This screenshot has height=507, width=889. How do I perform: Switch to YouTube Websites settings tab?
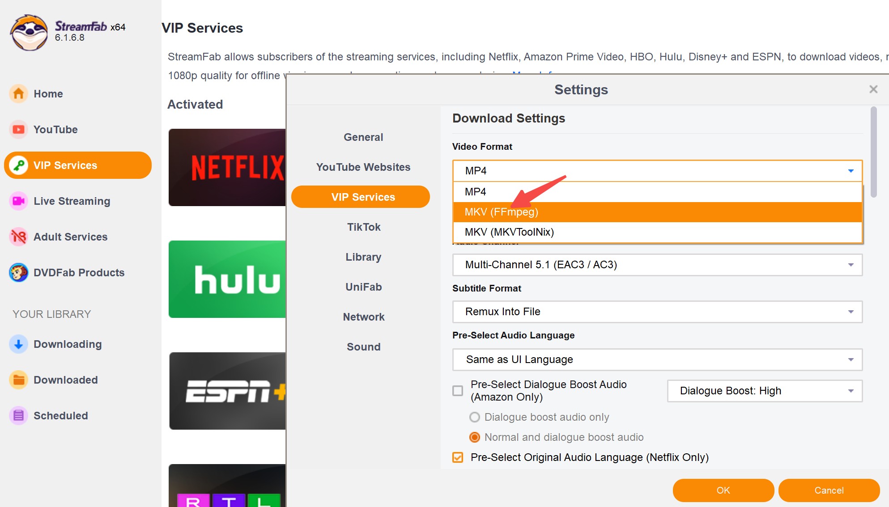point(363,167)
